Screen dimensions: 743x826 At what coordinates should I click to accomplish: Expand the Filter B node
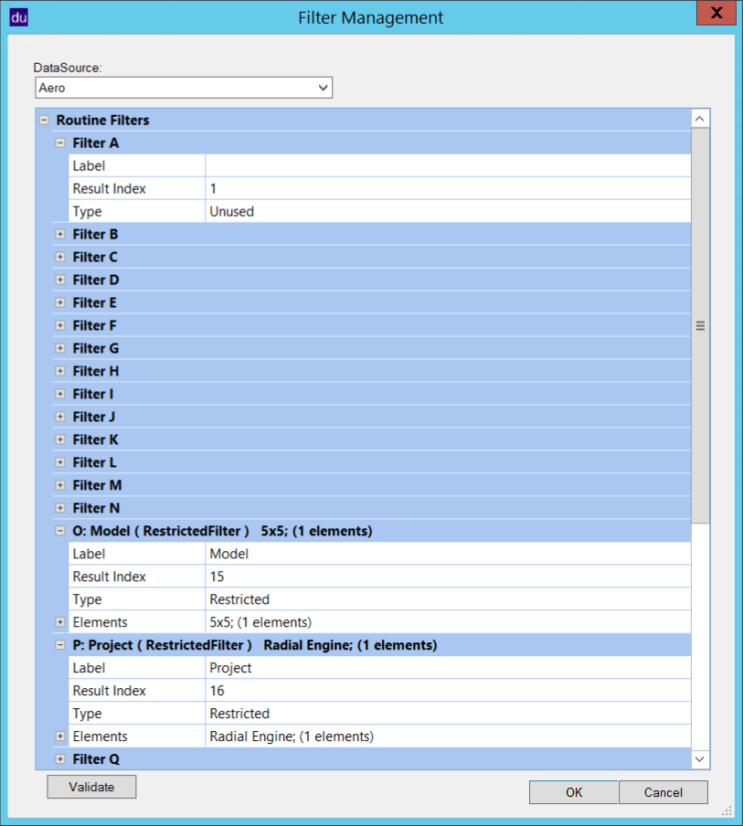(x=60, y=235)
